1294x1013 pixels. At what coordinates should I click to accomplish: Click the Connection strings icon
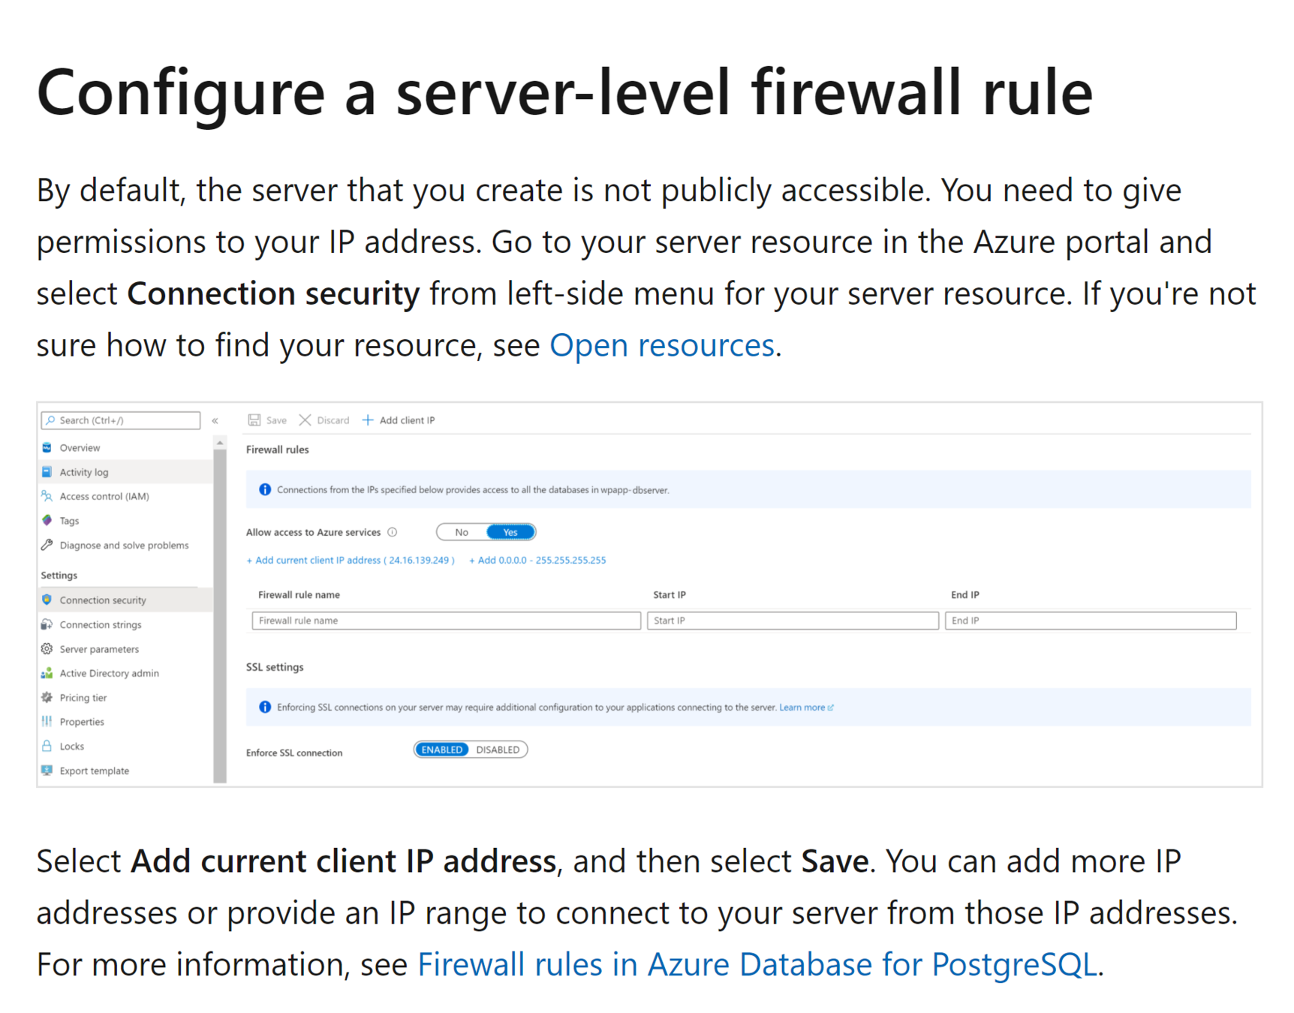(x=47, y=624)
